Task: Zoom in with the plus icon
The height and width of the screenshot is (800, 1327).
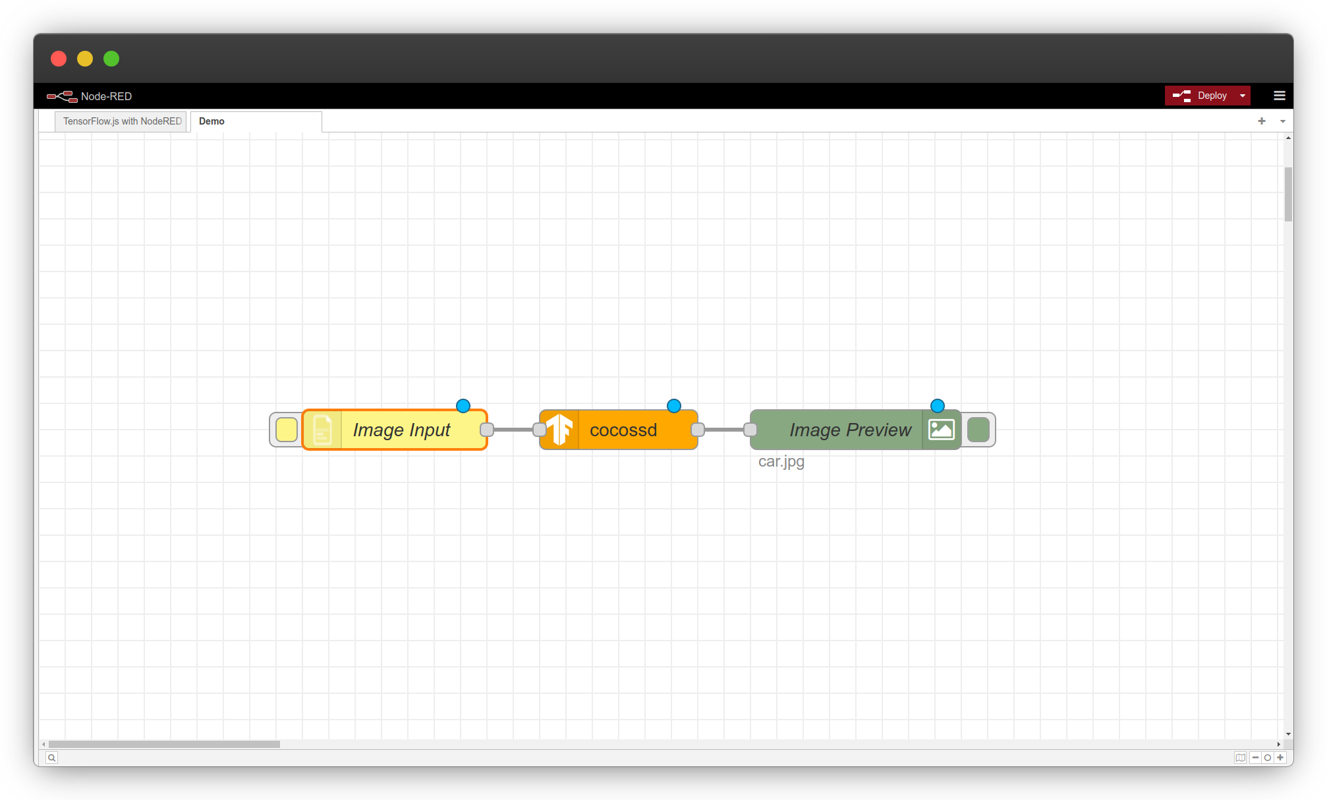Action: [1280, 758]
